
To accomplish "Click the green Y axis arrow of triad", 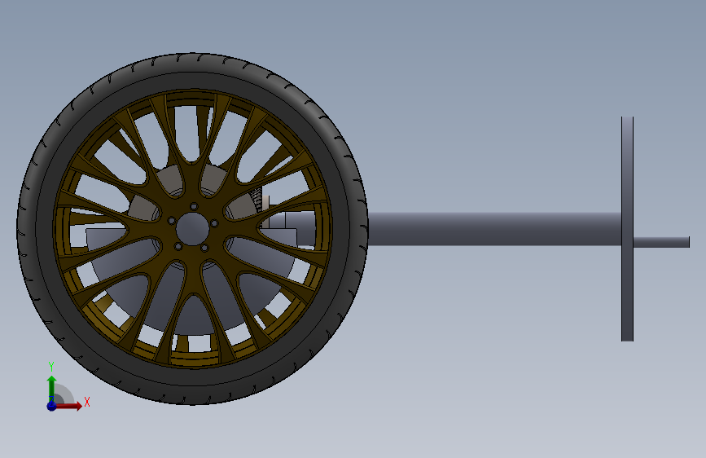I will [52, 388].
